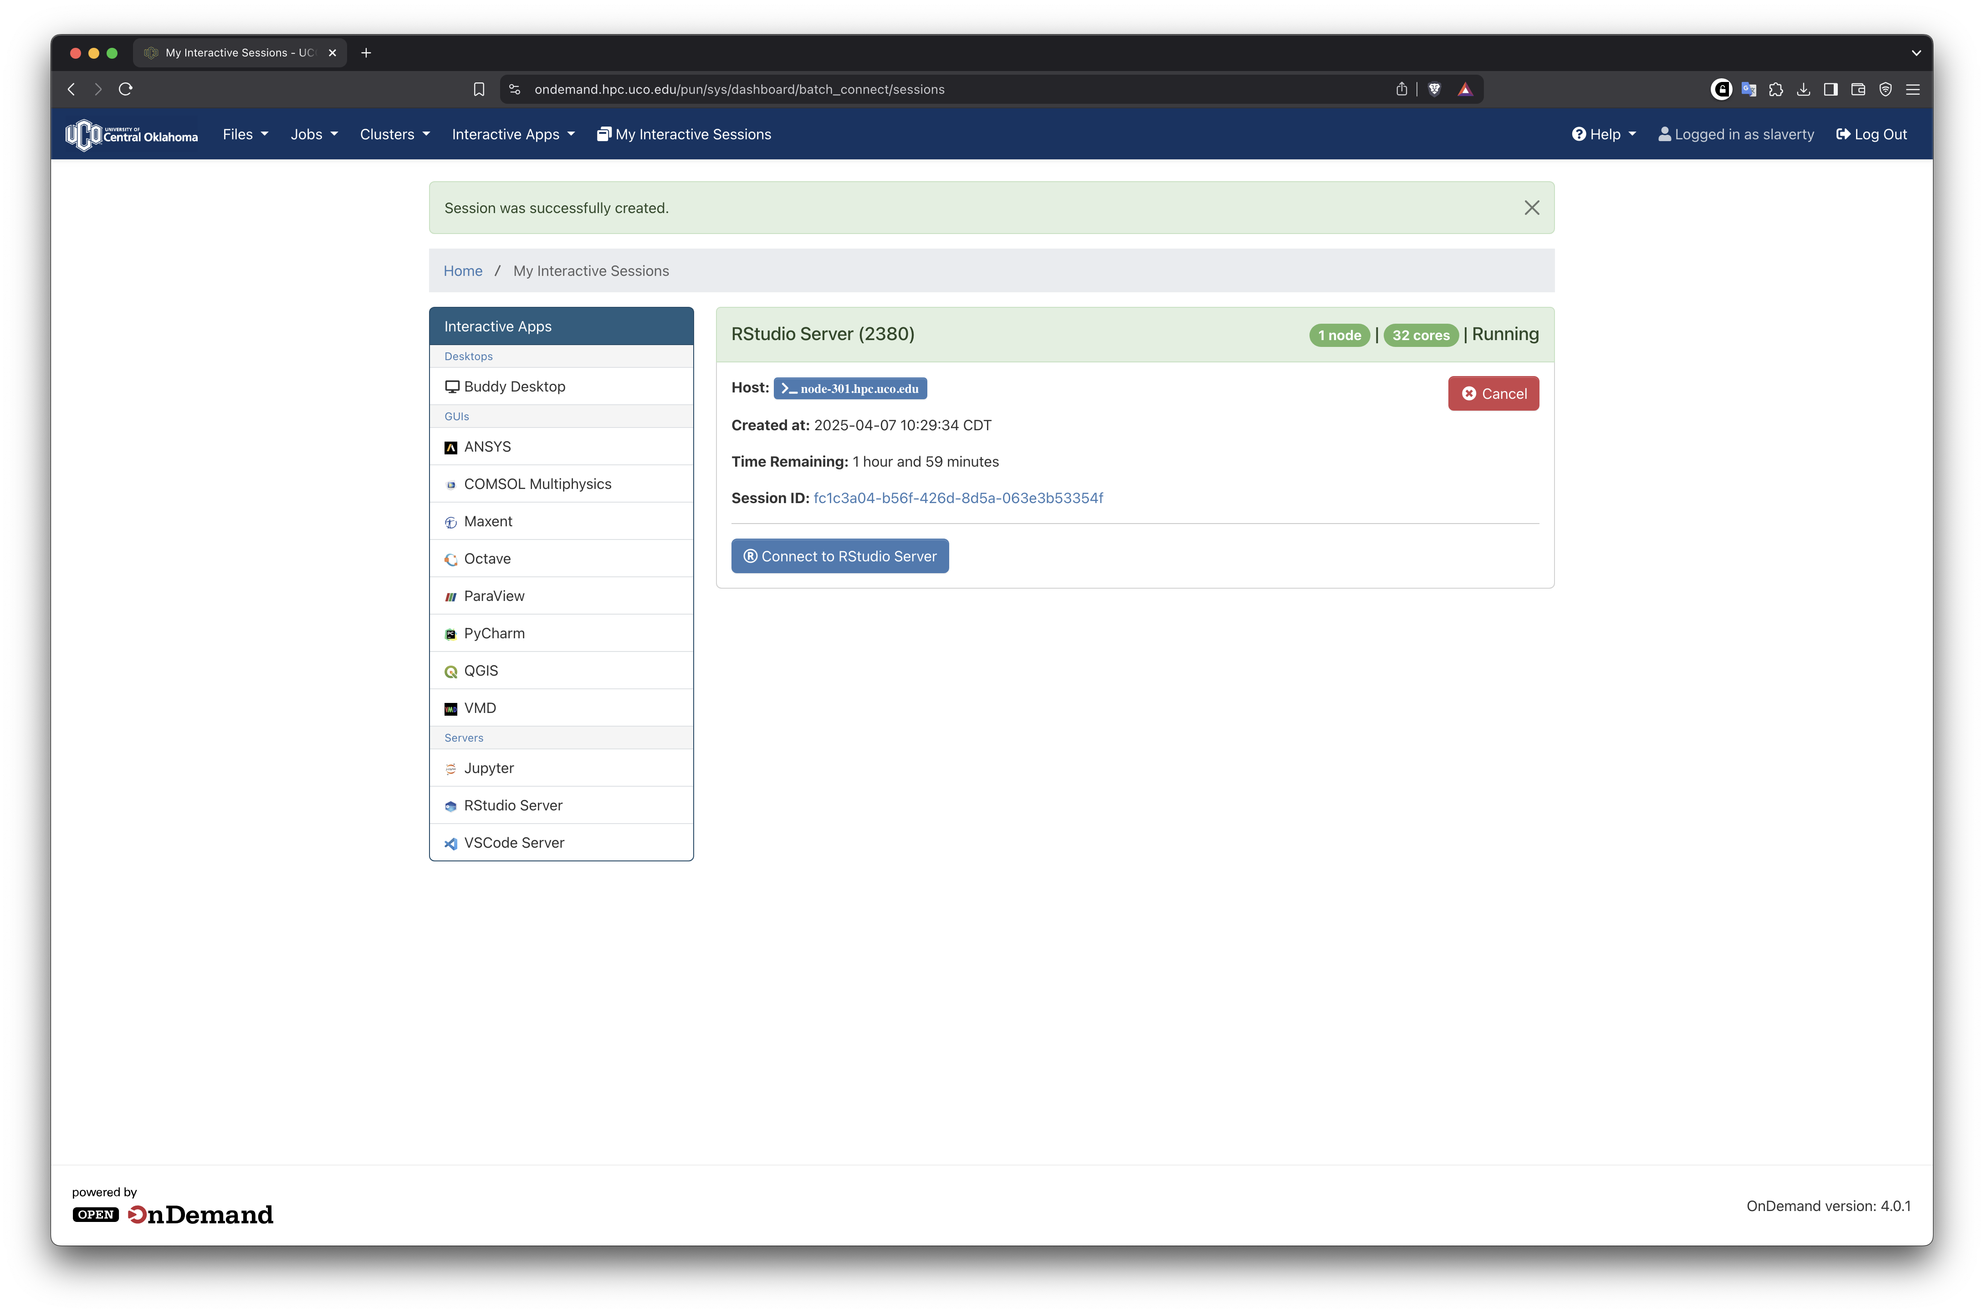Click the downloads arrow icon
This screenshot has width=1984, height=1313.
[1803, 90]
